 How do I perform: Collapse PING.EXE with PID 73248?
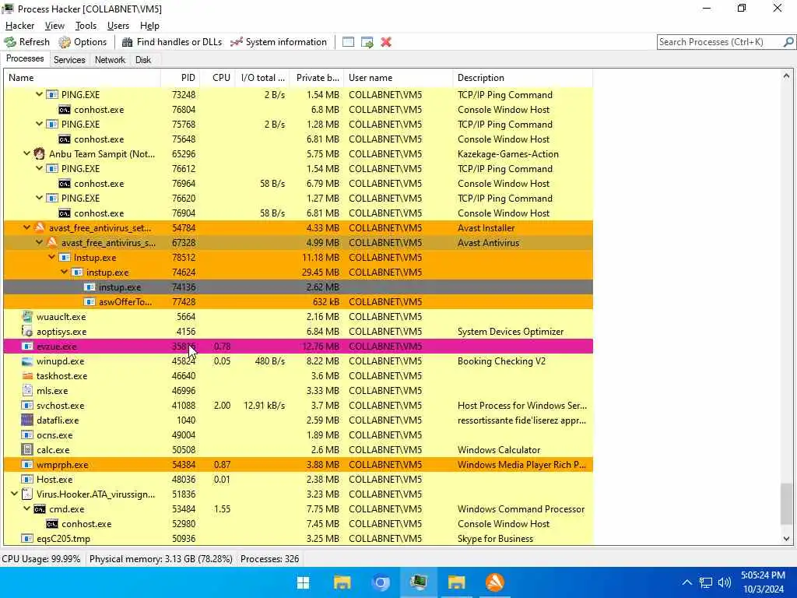click(x=39, y=94)
